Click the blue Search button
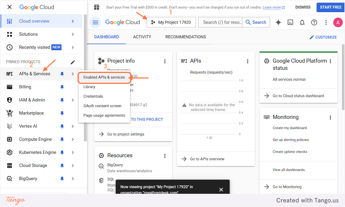Screen dimensions: 345x207 (256, 22)
